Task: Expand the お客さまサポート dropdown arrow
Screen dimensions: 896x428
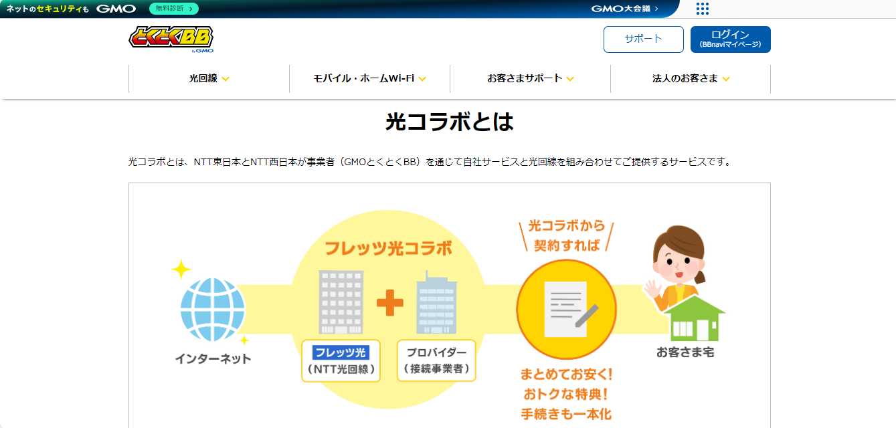Action: point(570,79)
